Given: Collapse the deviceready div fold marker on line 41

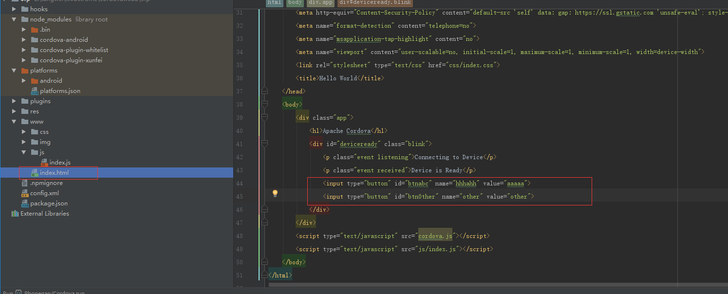Looking at the screenshot, I should [264, 144].
